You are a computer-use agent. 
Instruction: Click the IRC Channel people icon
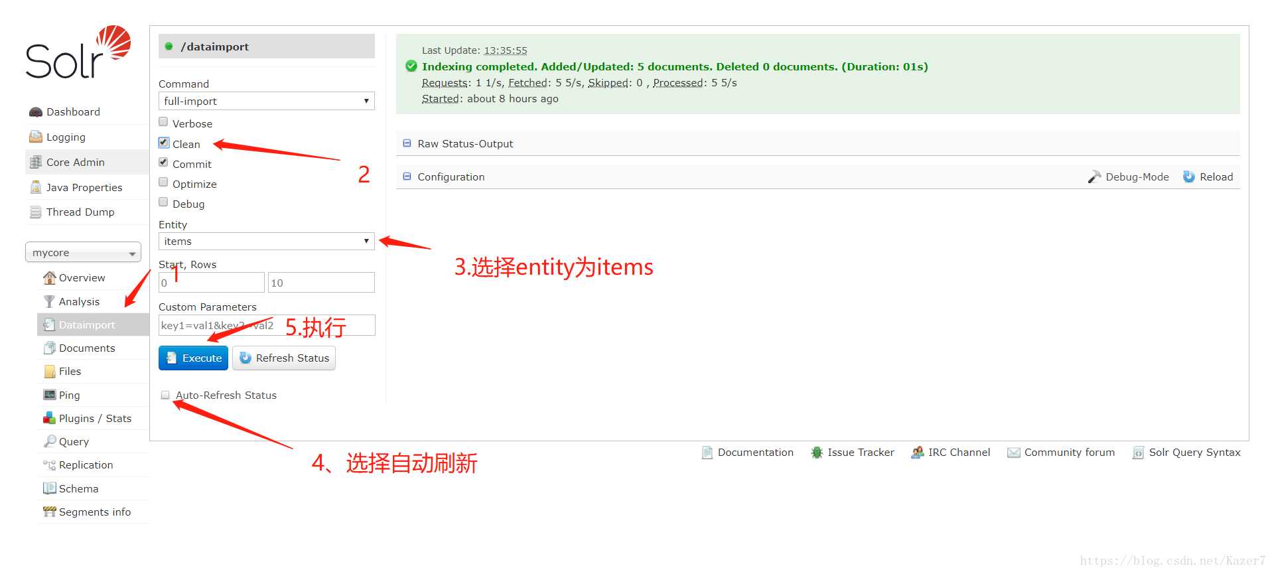point(918,453)
